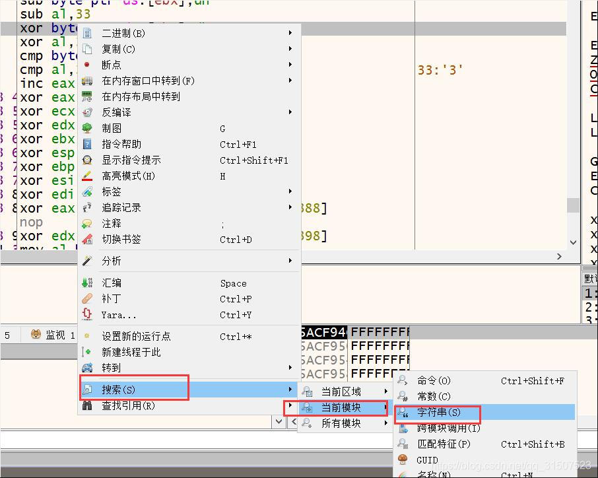This screenshot has width=598, height=478.
Task: Click the binoculars icon for 查找引用
Action: (87, 405)
